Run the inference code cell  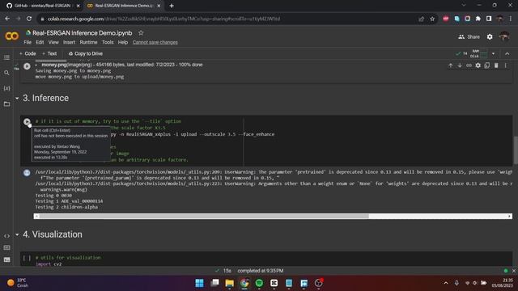[27, 122]
